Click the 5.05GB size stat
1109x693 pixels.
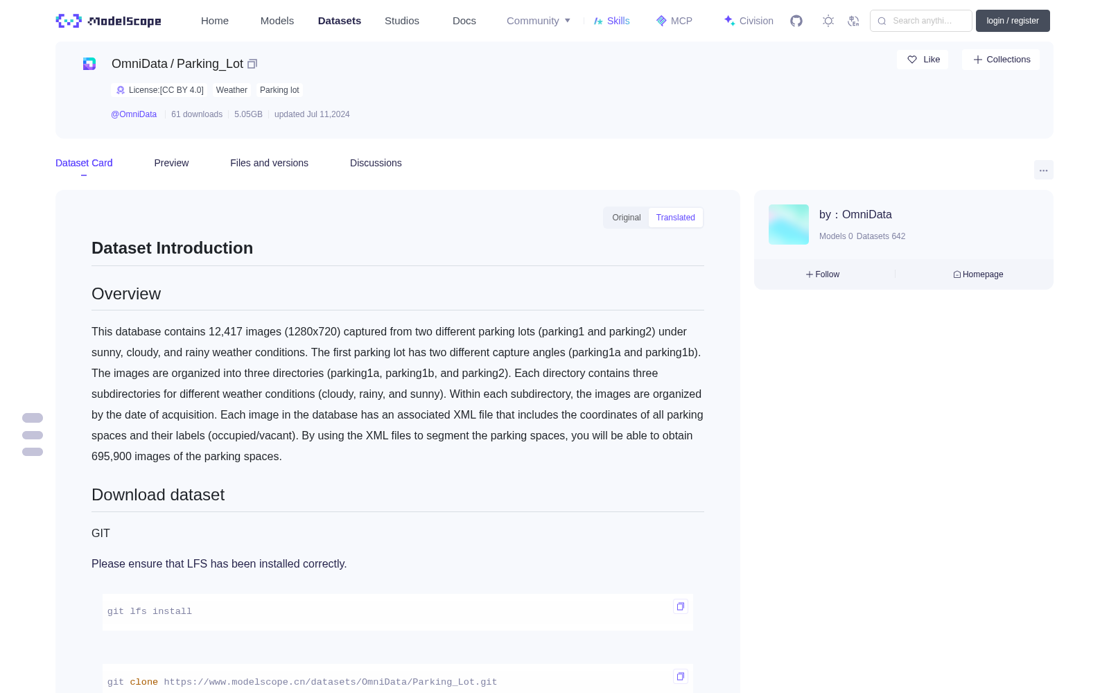pos(248,114)
